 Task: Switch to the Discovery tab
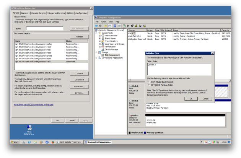pos(25,13)
